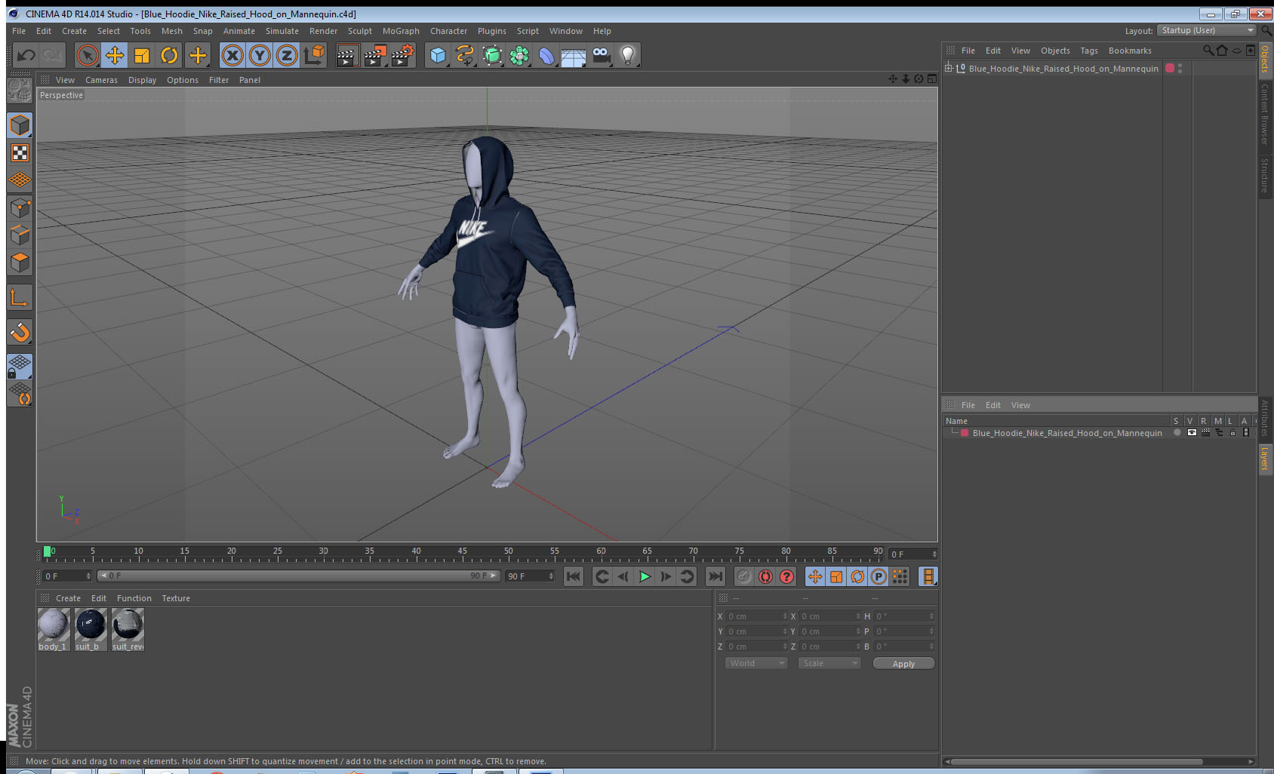Add a Cube primitive object
Screen dimensions: 1274x774
point(439,55)
